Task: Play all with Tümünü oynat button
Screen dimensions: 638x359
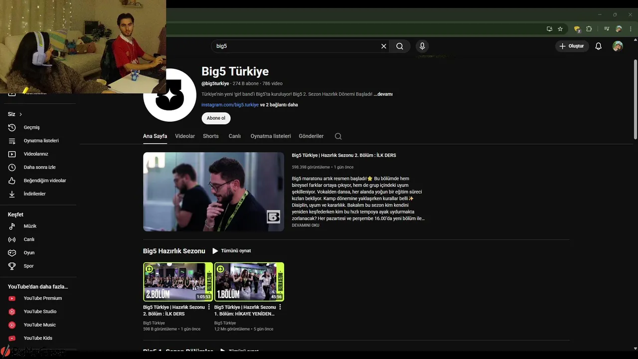Action: pos(232,251)
